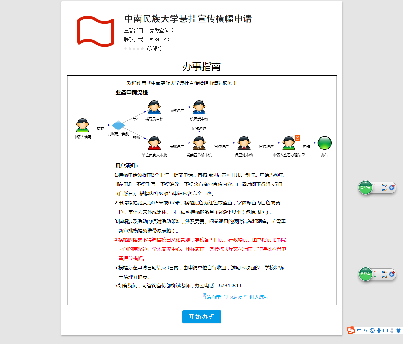Click the 联系方式 label

(135, 39)
